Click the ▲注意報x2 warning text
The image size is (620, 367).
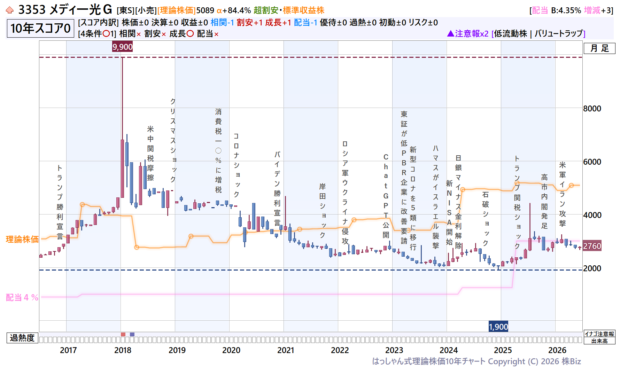(x=468, y=33)
